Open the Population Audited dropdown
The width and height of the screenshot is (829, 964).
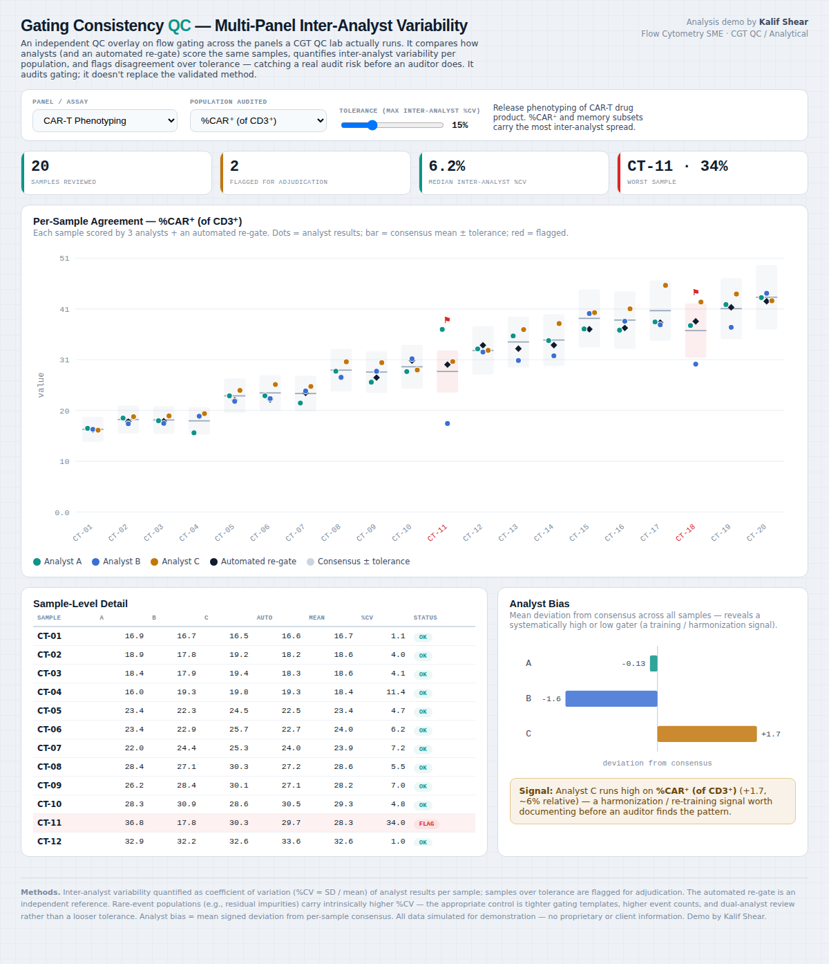[258, 120]
